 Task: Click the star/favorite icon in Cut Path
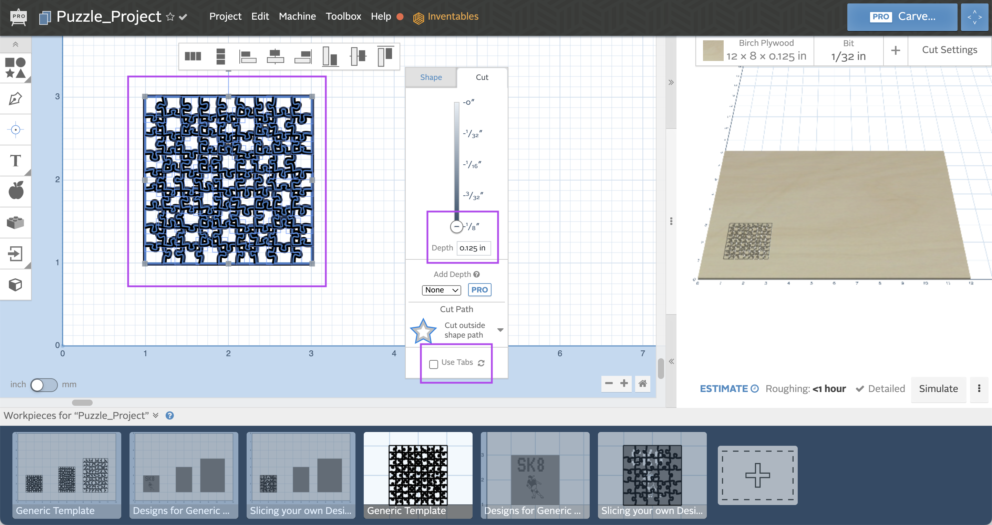pyautogui.click(x=423, y=331)
